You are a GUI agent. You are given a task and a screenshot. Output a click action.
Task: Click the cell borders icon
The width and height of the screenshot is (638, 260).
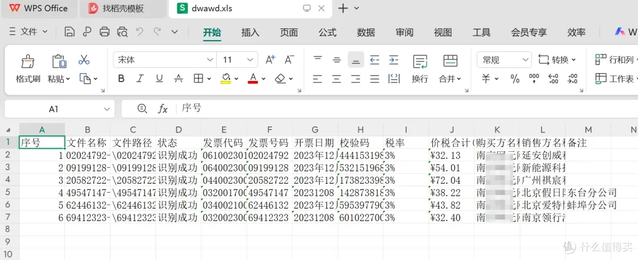198,79
